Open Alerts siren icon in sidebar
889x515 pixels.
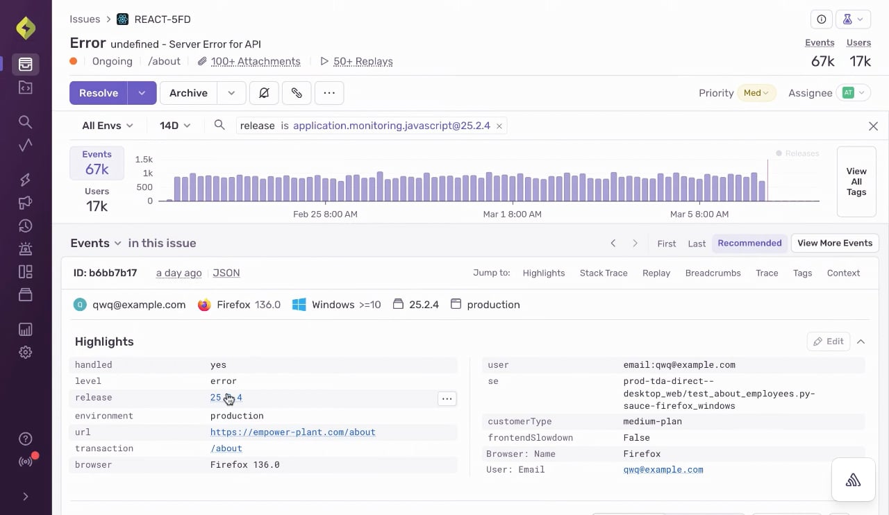click(x=26, y=248)
